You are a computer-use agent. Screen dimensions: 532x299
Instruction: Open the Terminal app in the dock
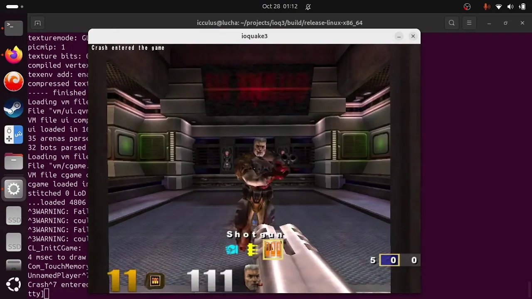(14, 28)
